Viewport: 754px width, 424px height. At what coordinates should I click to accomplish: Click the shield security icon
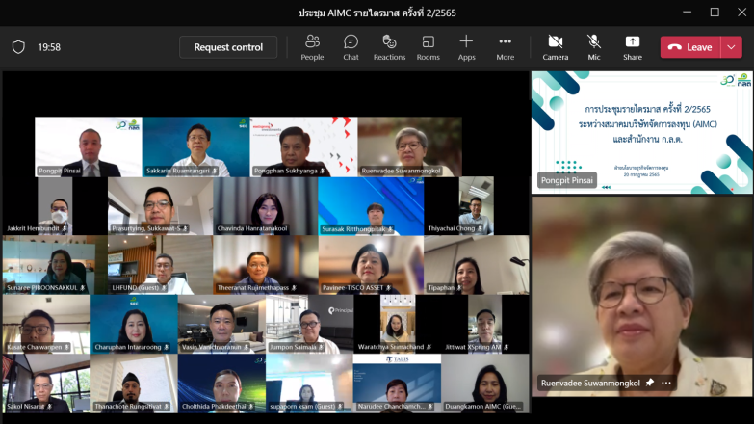[18, 47]
